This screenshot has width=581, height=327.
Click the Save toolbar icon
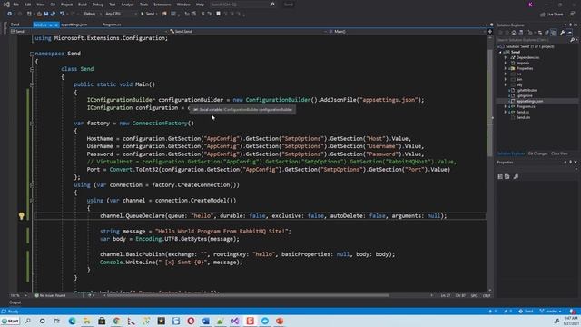tap(46, 14)
